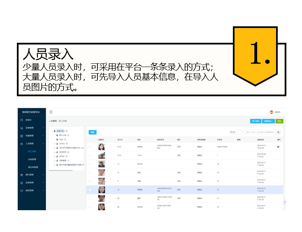The height and width of the screenshot is (232, 302).
Task: Click the sidebar collapse hamburger icon
Action: [x=51, y=112]
